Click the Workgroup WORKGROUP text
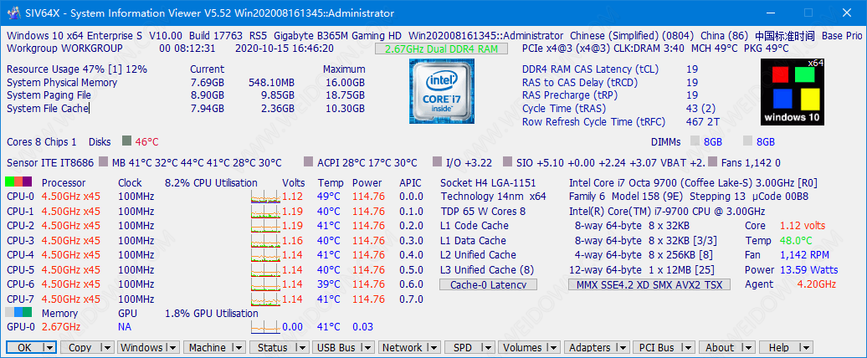Screen dimensions: 867x358 64,48
